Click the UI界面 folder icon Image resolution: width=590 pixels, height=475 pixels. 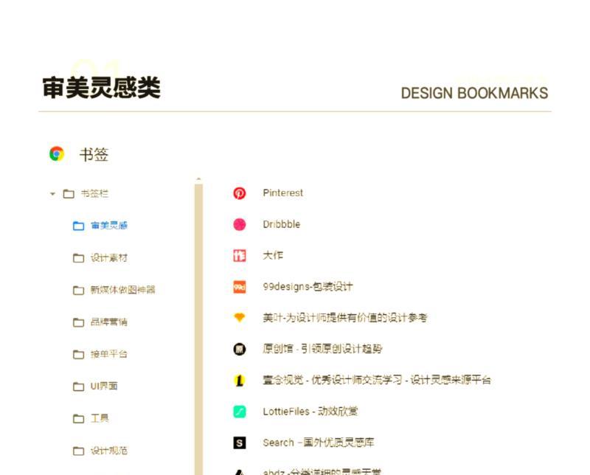78,386
